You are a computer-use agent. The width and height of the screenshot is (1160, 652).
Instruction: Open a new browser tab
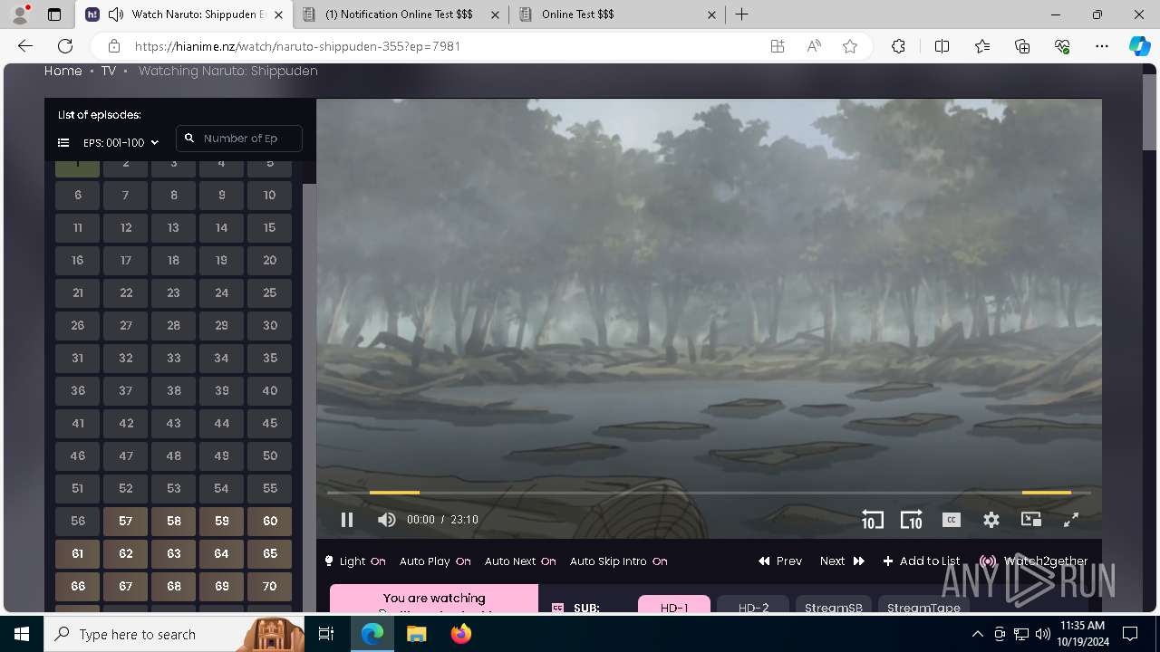tap(742, 14)
